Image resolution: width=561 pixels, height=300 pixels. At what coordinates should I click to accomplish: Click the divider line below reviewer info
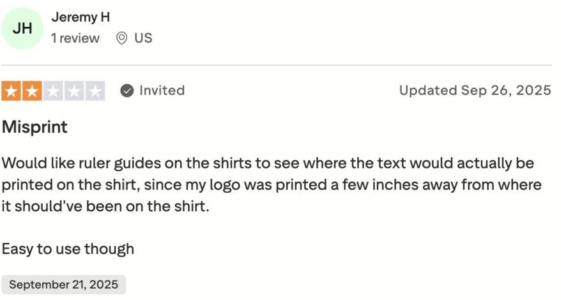(276, 65)
